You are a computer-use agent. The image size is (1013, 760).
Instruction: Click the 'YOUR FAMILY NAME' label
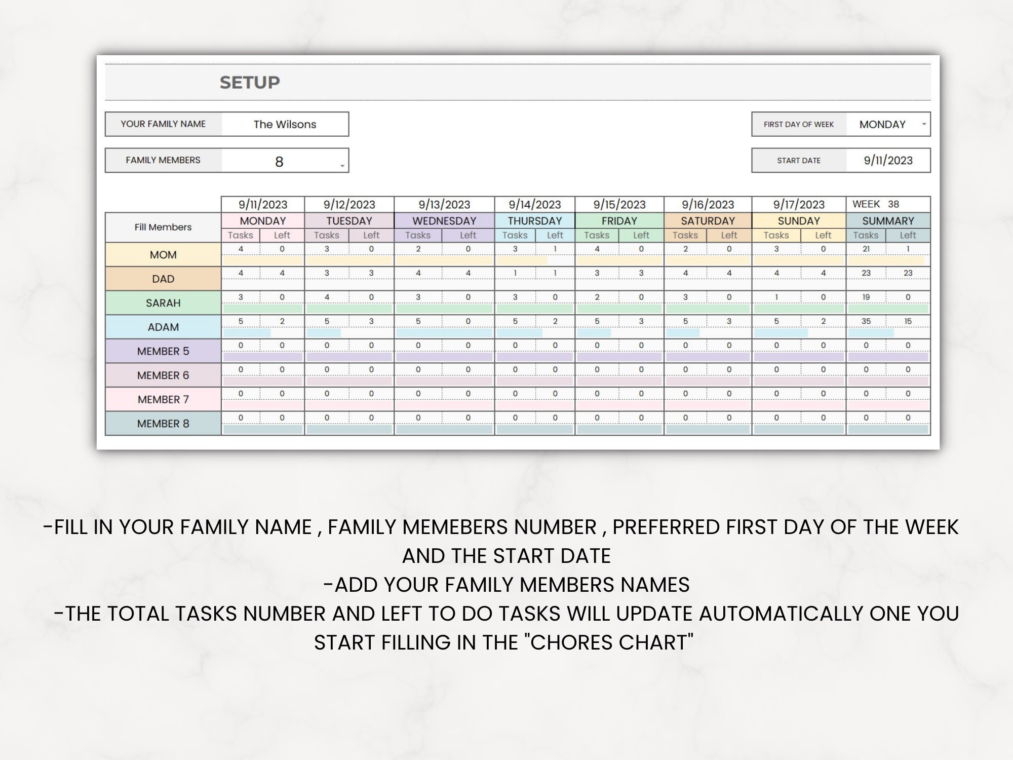pos(163,124)
